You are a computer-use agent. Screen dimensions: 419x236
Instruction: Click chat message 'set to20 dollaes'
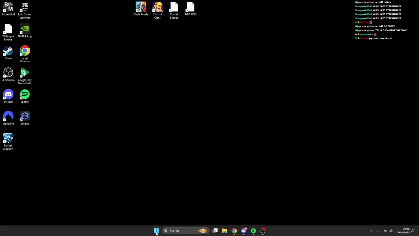[383, 2]
